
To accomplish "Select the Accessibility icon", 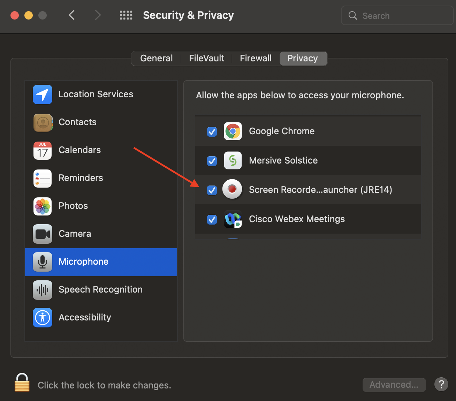I will coord(43,318).
